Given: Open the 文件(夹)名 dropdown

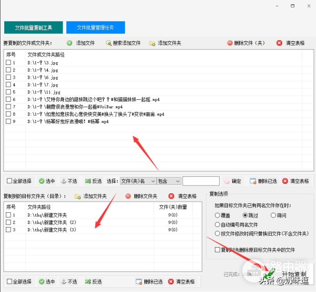Looking at the screenshot, I should click(138, 181).
